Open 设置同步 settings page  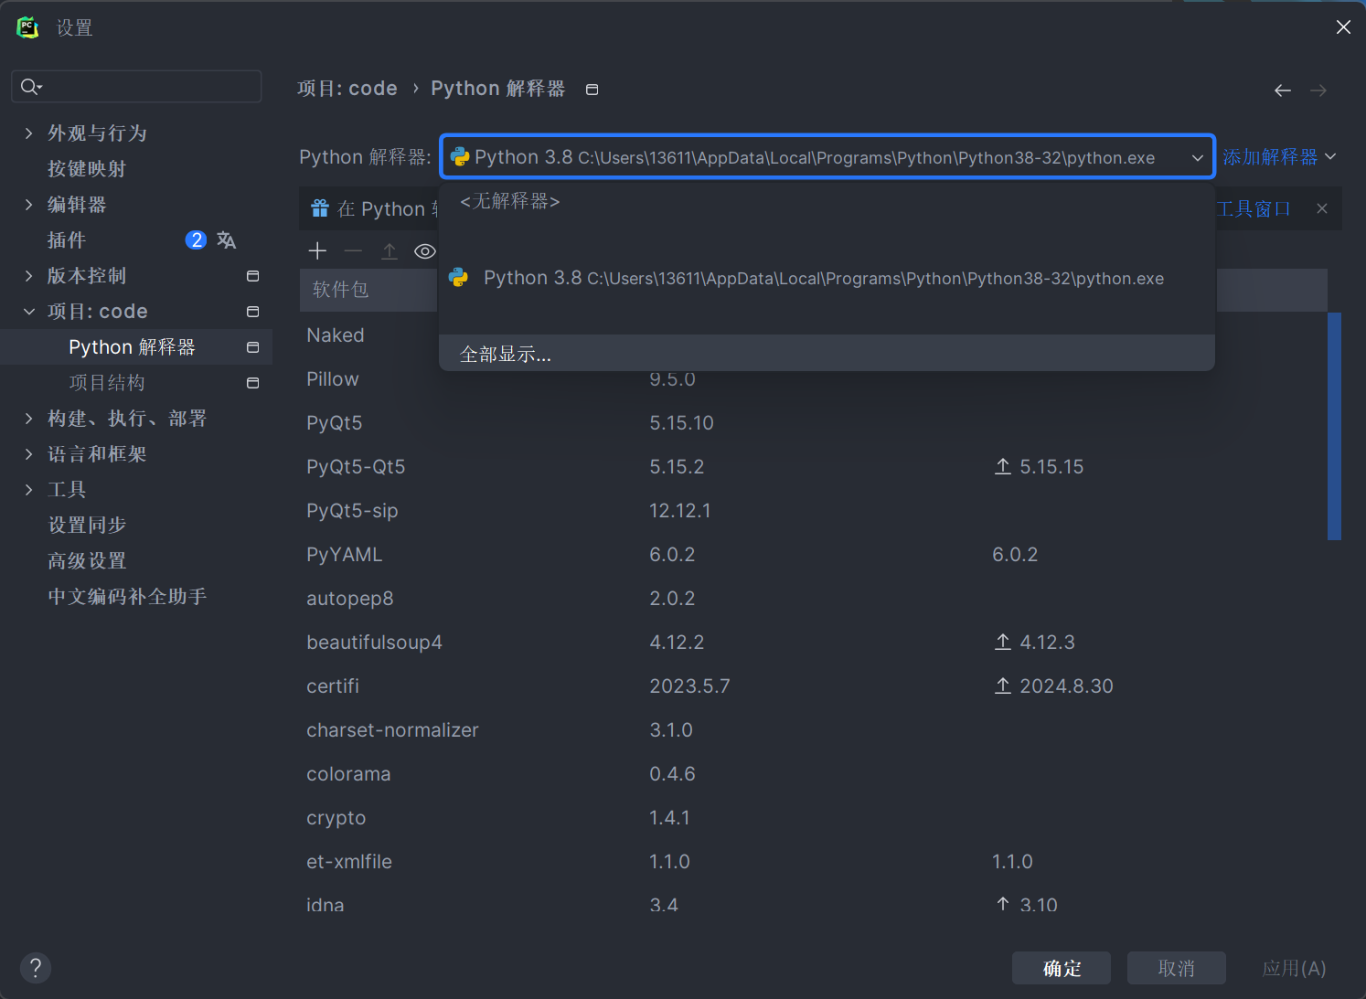pyautogui.click(x=87, y=526)
